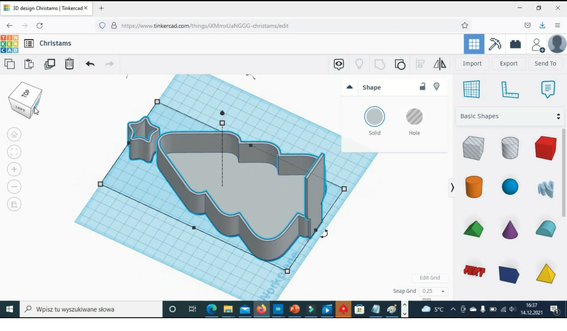Click the Edit Grid button
Screen dimensions: 567x331
tap(430, 278)
